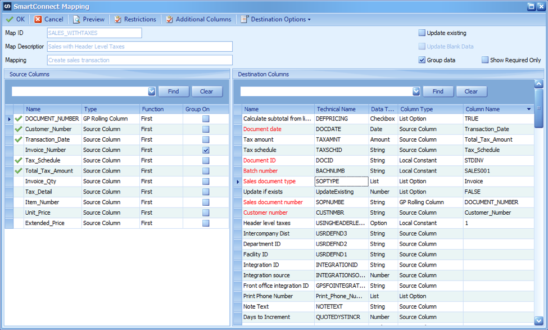Click the SmartConnect app logo icon
The height and width of the screenshot is (330, 548).
click(7, 6)
